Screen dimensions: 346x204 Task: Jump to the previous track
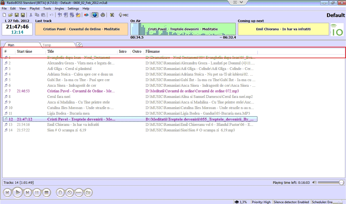click(8, 193)
